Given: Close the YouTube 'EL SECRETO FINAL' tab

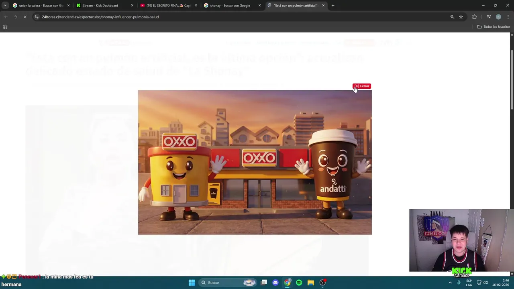Looking at the screenshot, I should click(196, 6).
